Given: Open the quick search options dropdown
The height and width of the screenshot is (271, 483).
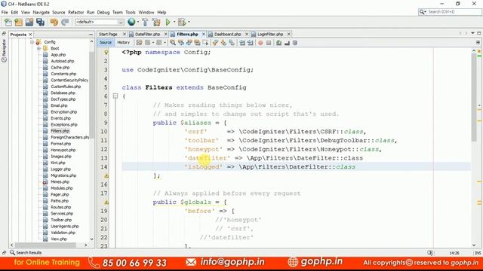Looking at the screenshot, I should [423, 12].
